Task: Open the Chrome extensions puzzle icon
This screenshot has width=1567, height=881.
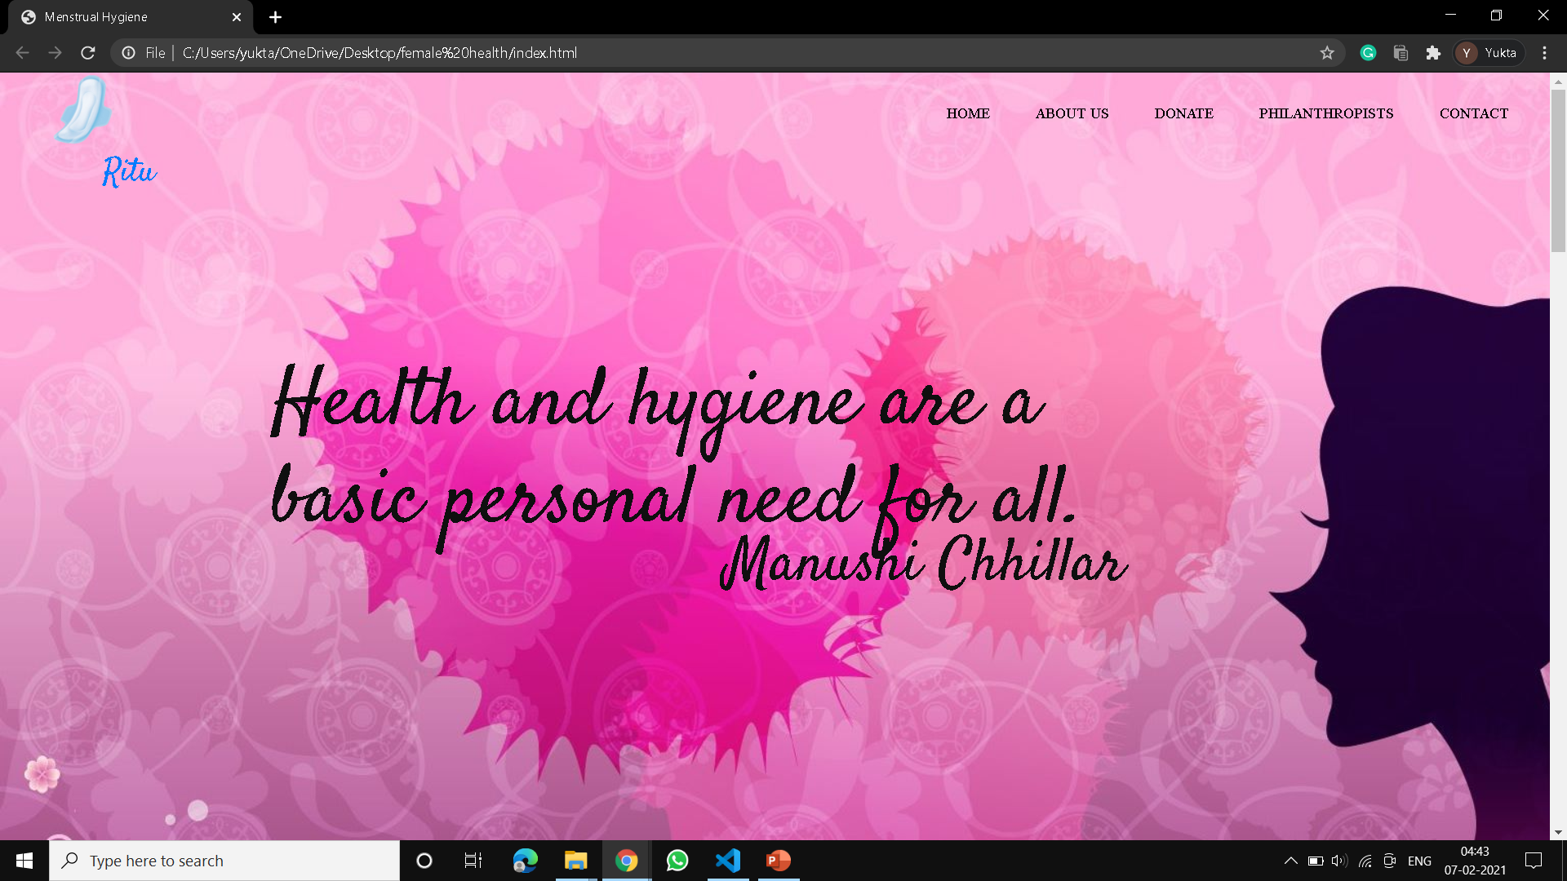Action: click(1433, 53)
